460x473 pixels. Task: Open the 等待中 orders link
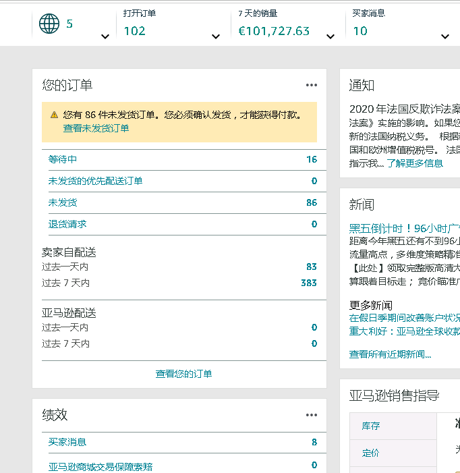63,160
